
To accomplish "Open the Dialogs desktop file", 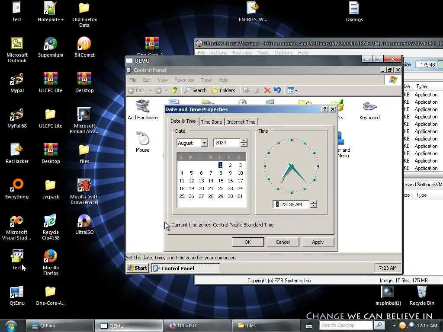I will (354, 11).
